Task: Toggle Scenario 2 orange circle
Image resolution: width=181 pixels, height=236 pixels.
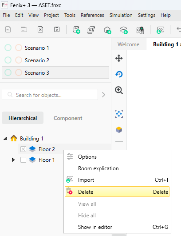Action: [x=19, y=60]
